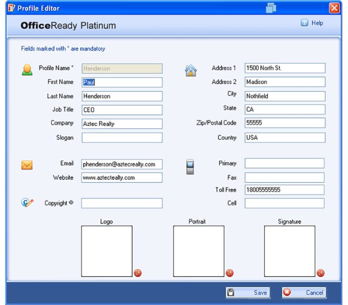Viewport: 348px width, 305px height.
Task: Click the 'Primary' label
Action: [x=228, y=163]
